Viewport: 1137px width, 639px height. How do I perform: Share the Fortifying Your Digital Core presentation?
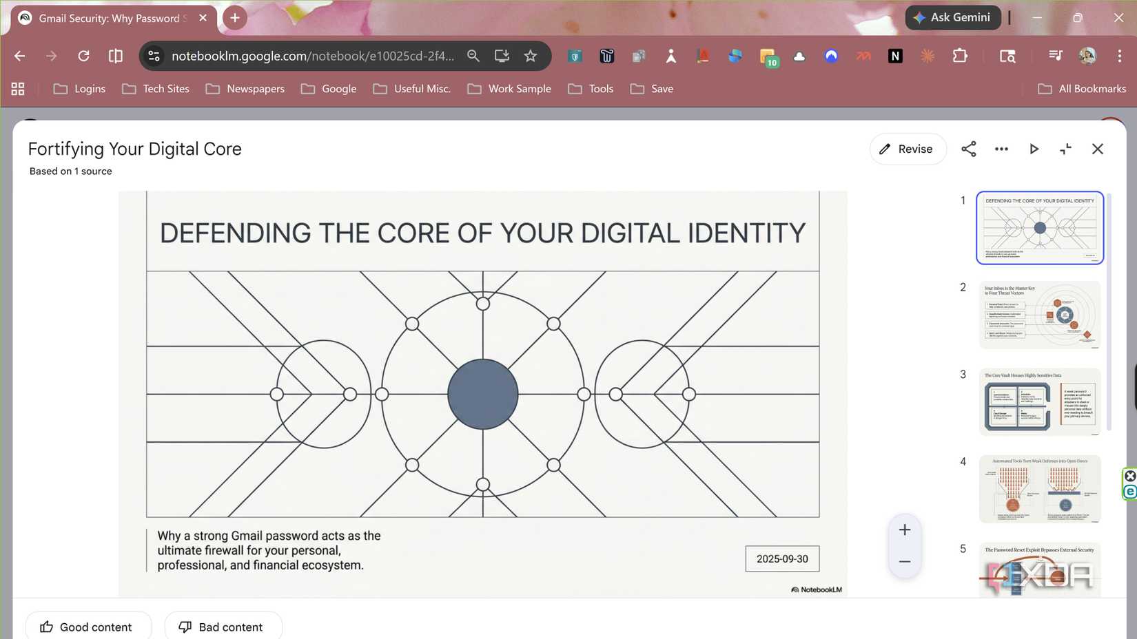click(969, 149)
